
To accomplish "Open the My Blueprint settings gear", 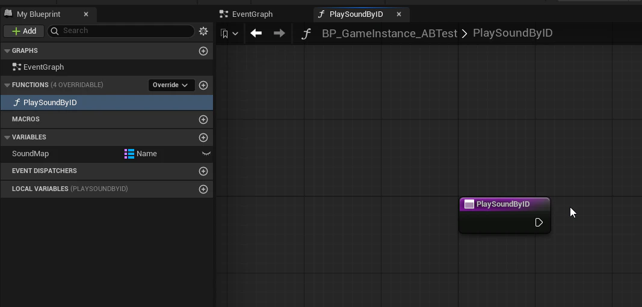I will coord(203,31).
